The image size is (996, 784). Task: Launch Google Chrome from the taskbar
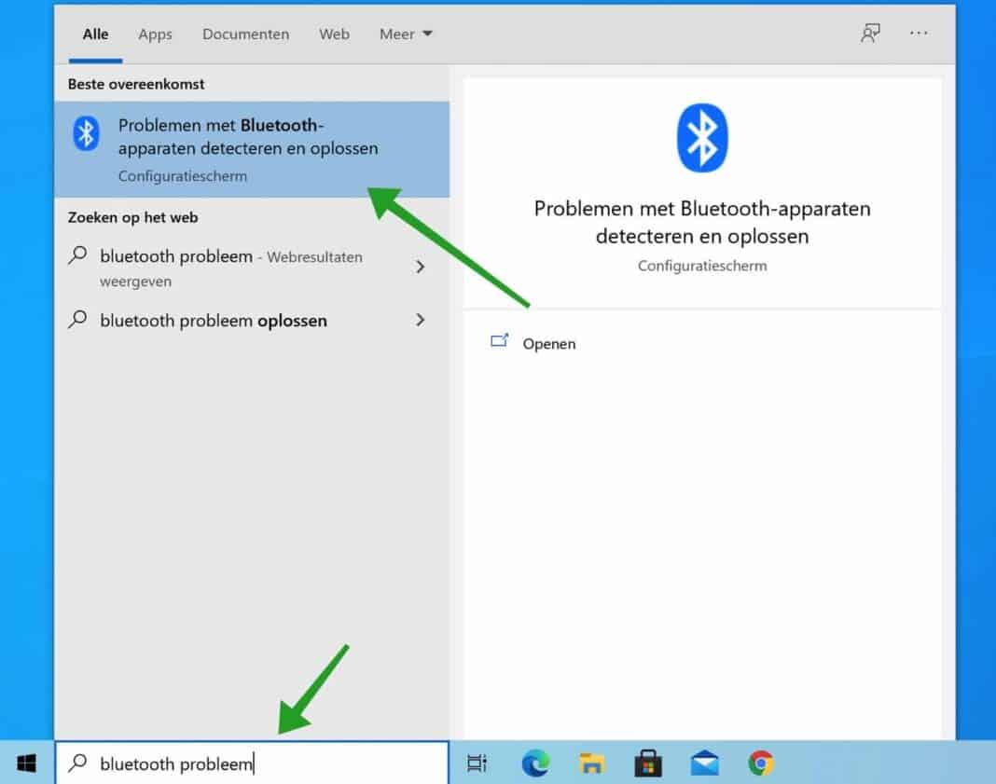point(760,763)
